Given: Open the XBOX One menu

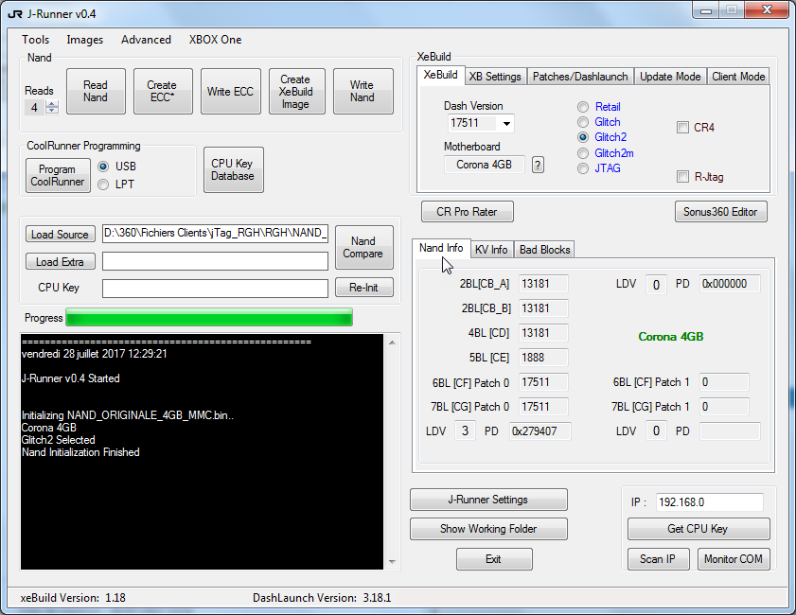Looking at the screenshot, I should point(215,40).
